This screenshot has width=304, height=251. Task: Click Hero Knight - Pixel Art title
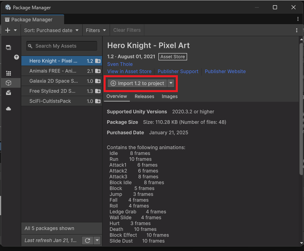pos(148,45)
